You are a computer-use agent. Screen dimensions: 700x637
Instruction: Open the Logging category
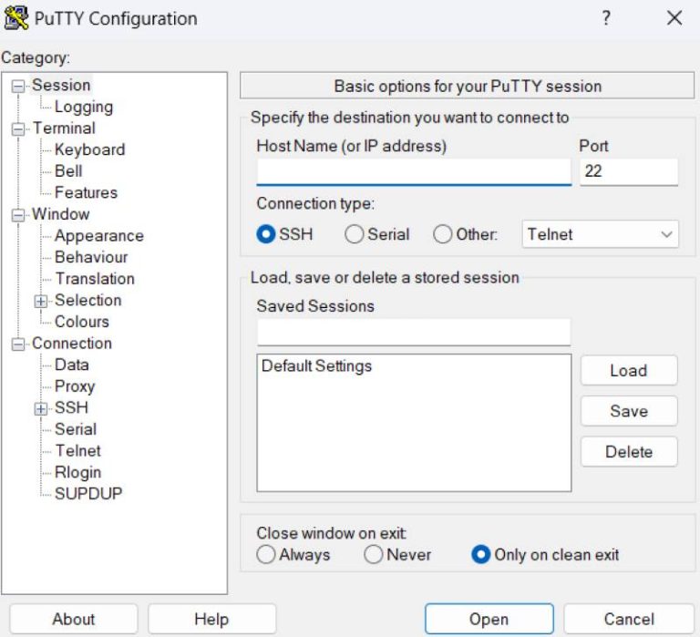point(83,107)
